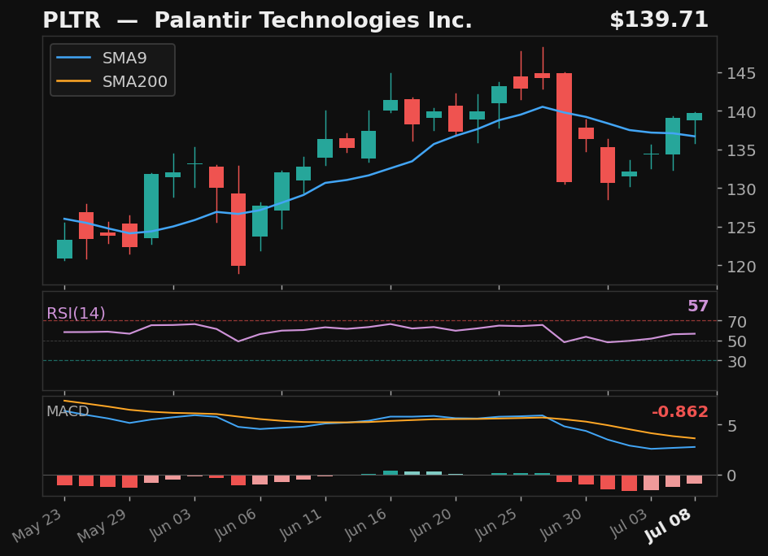768x556 pixels.
Task: Click the MACD axis label 0
Action: 731,476
